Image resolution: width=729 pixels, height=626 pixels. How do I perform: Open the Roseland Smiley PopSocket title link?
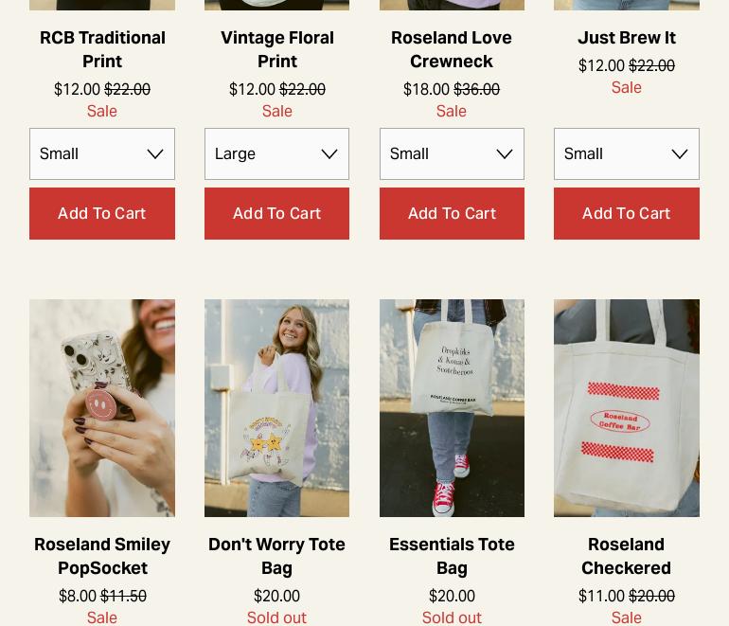102,556
